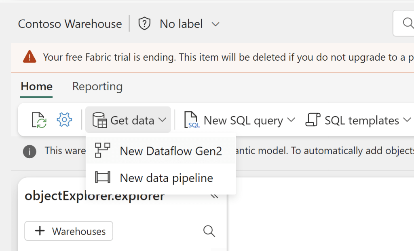Click the New SQL query icon

pos(192,120)
